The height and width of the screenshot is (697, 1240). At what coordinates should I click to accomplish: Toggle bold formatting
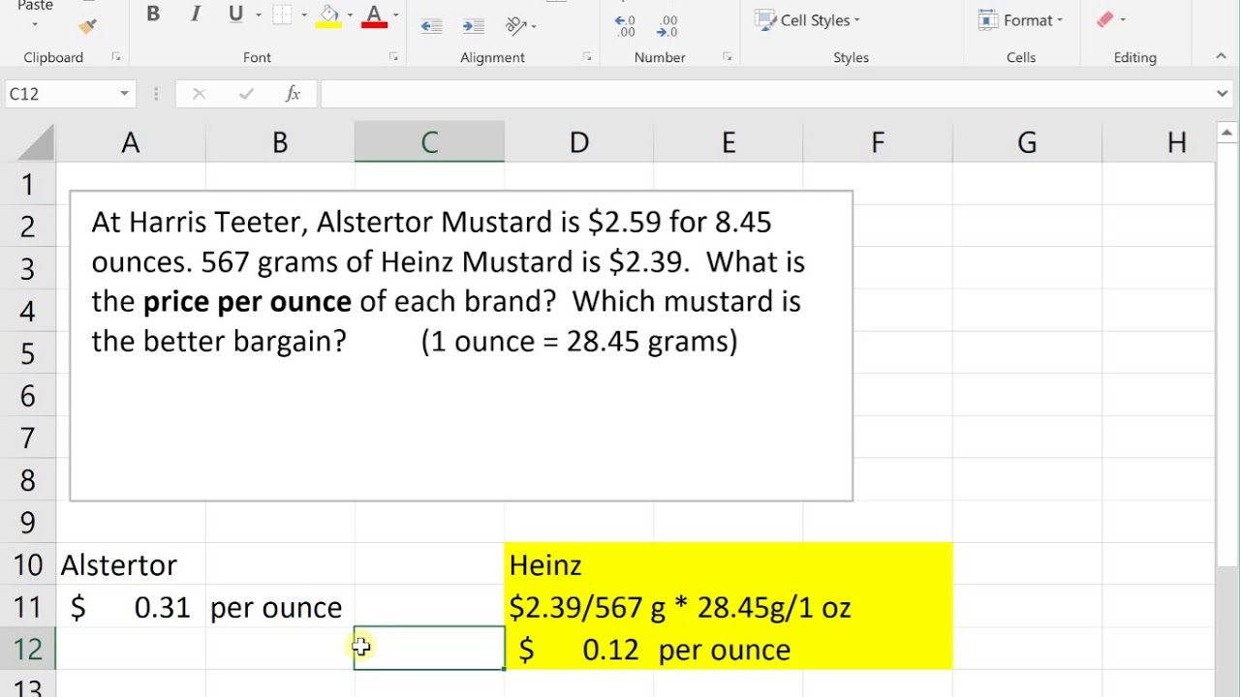pos(153,15)
